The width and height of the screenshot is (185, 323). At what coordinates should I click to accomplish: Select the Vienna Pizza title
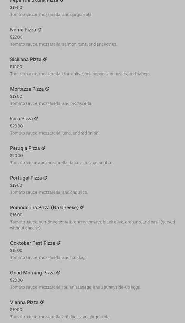pyautogui.click(x=24, y=302)
